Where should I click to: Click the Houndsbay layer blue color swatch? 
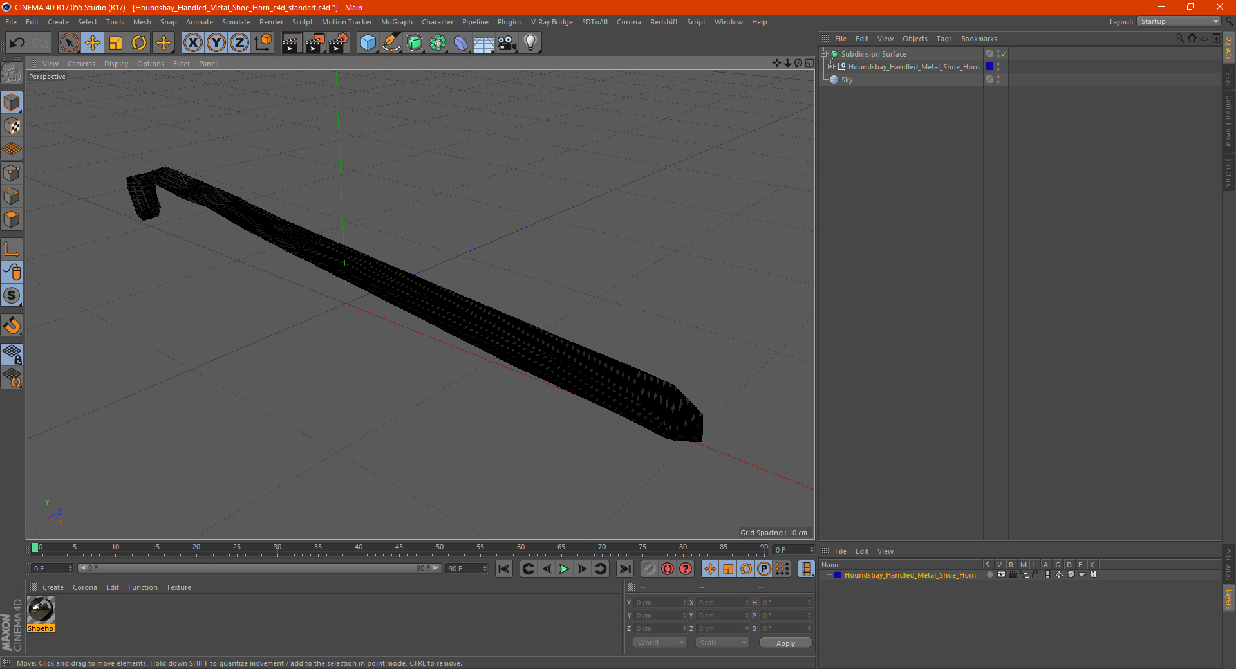838,575
